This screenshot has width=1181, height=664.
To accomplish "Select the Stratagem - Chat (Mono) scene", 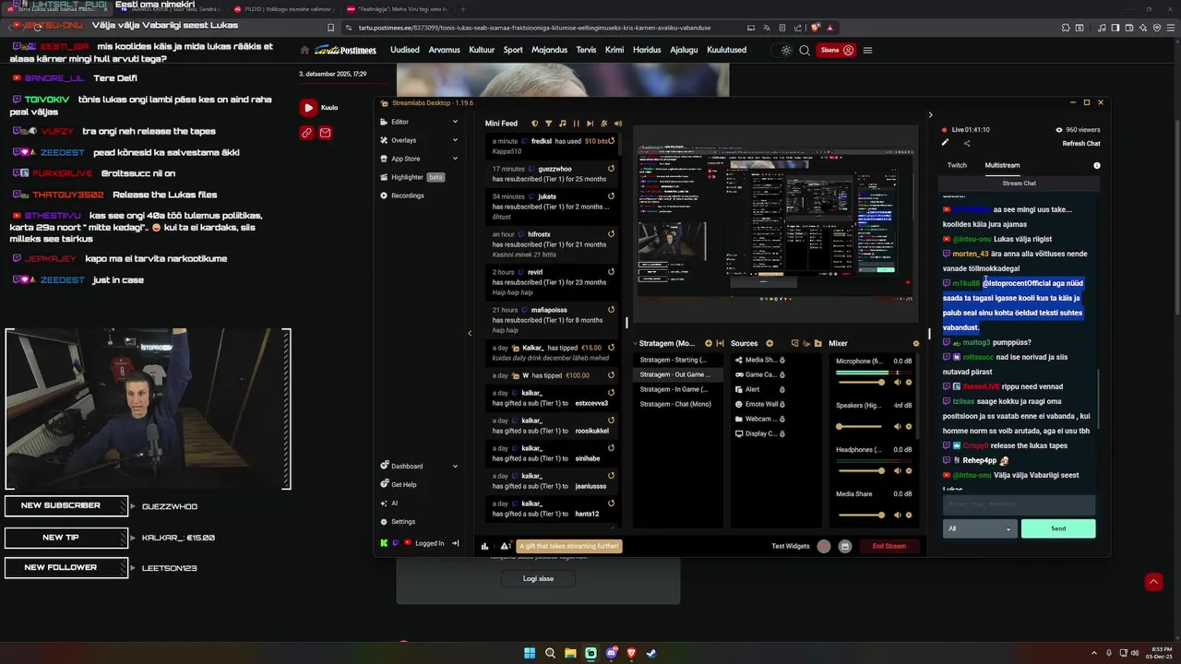I will [678, 404].
